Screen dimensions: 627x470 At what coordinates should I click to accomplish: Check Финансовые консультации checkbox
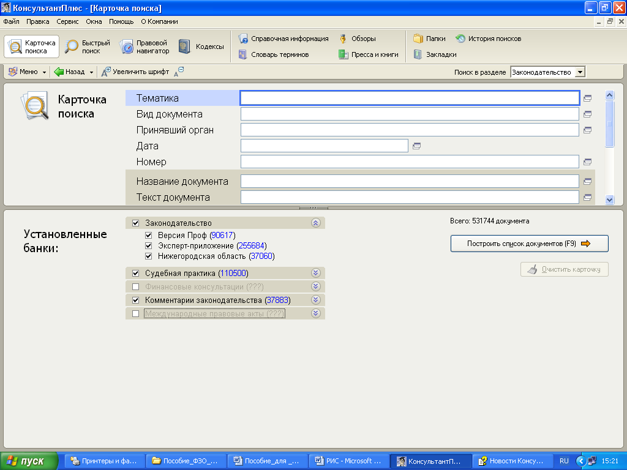(x=135, y=287)
